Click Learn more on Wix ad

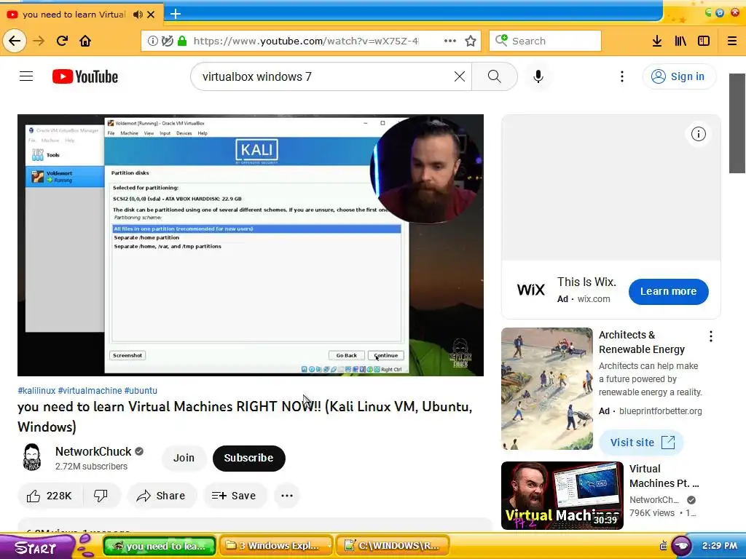click(669, 291)
